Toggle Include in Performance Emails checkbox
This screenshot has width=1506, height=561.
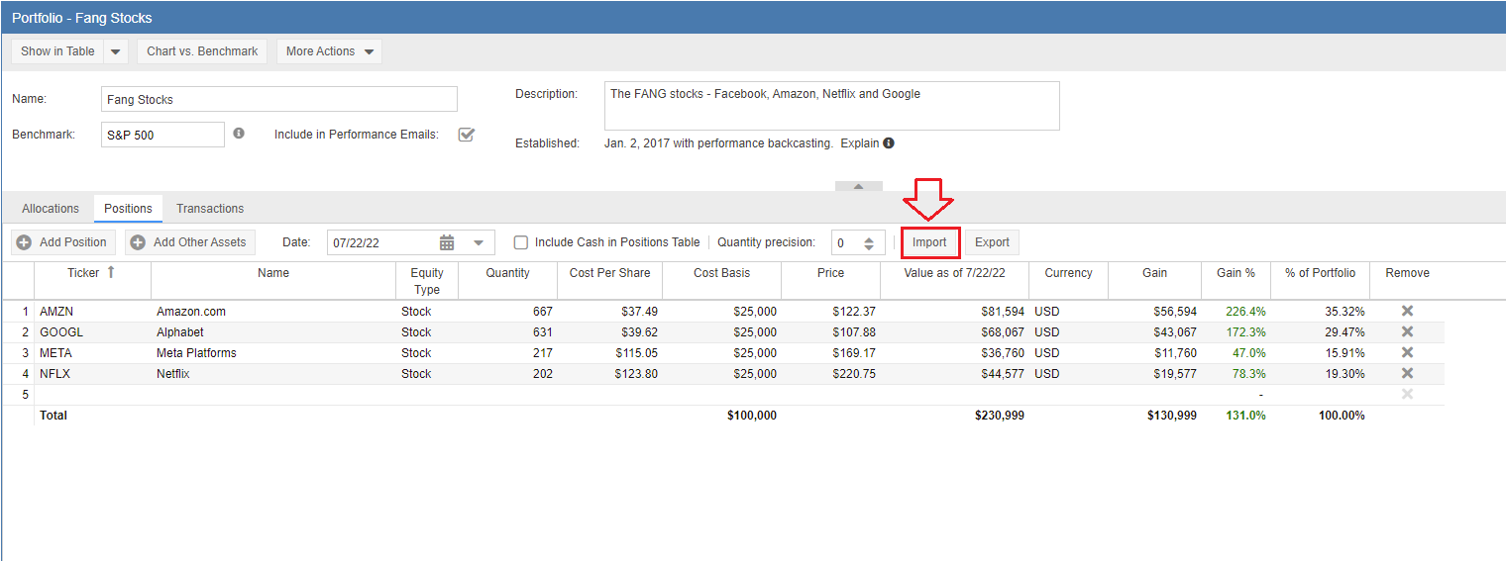466,135
